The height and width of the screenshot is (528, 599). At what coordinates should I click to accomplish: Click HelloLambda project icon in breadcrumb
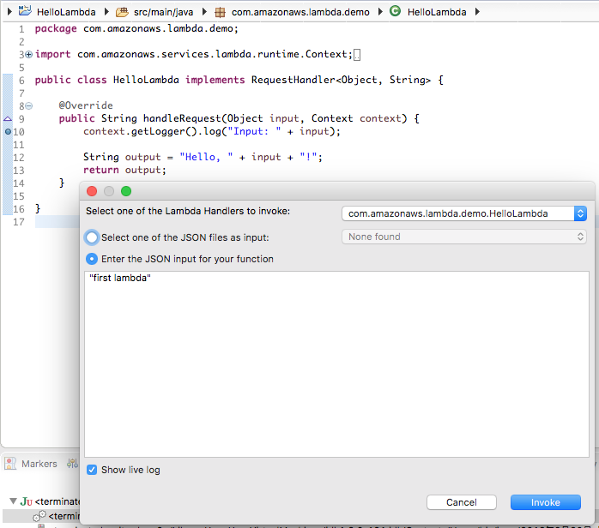(x=25, y=11)
